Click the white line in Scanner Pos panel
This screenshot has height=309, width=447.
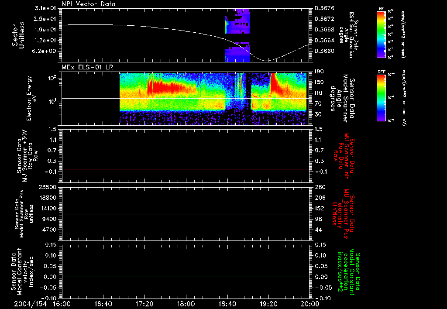point(186,214)
